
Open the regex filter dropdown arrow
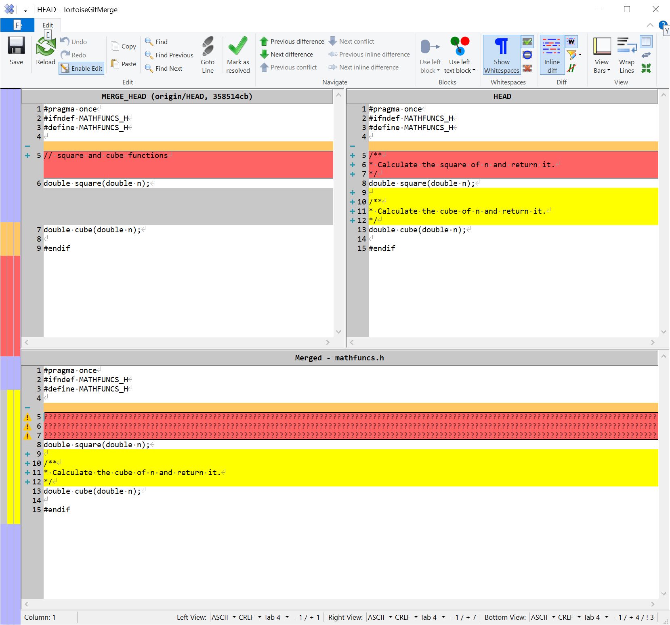coord(580,55)
